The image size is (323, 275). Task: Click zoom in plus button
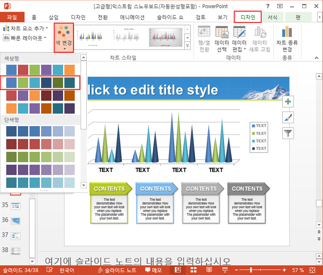(284, 270)
